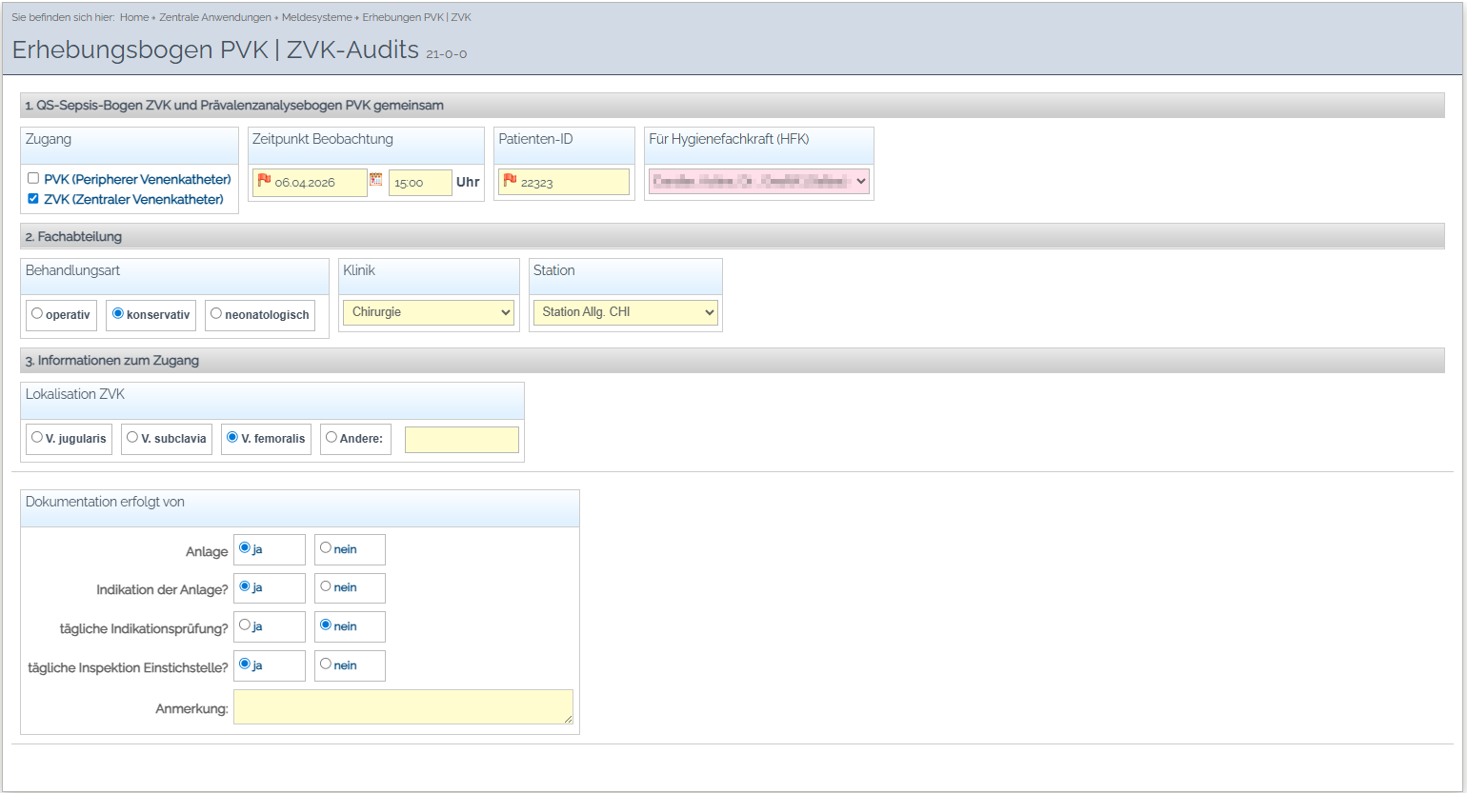
Task: Click the Patienten-ID input field
Action: (572, 183)
